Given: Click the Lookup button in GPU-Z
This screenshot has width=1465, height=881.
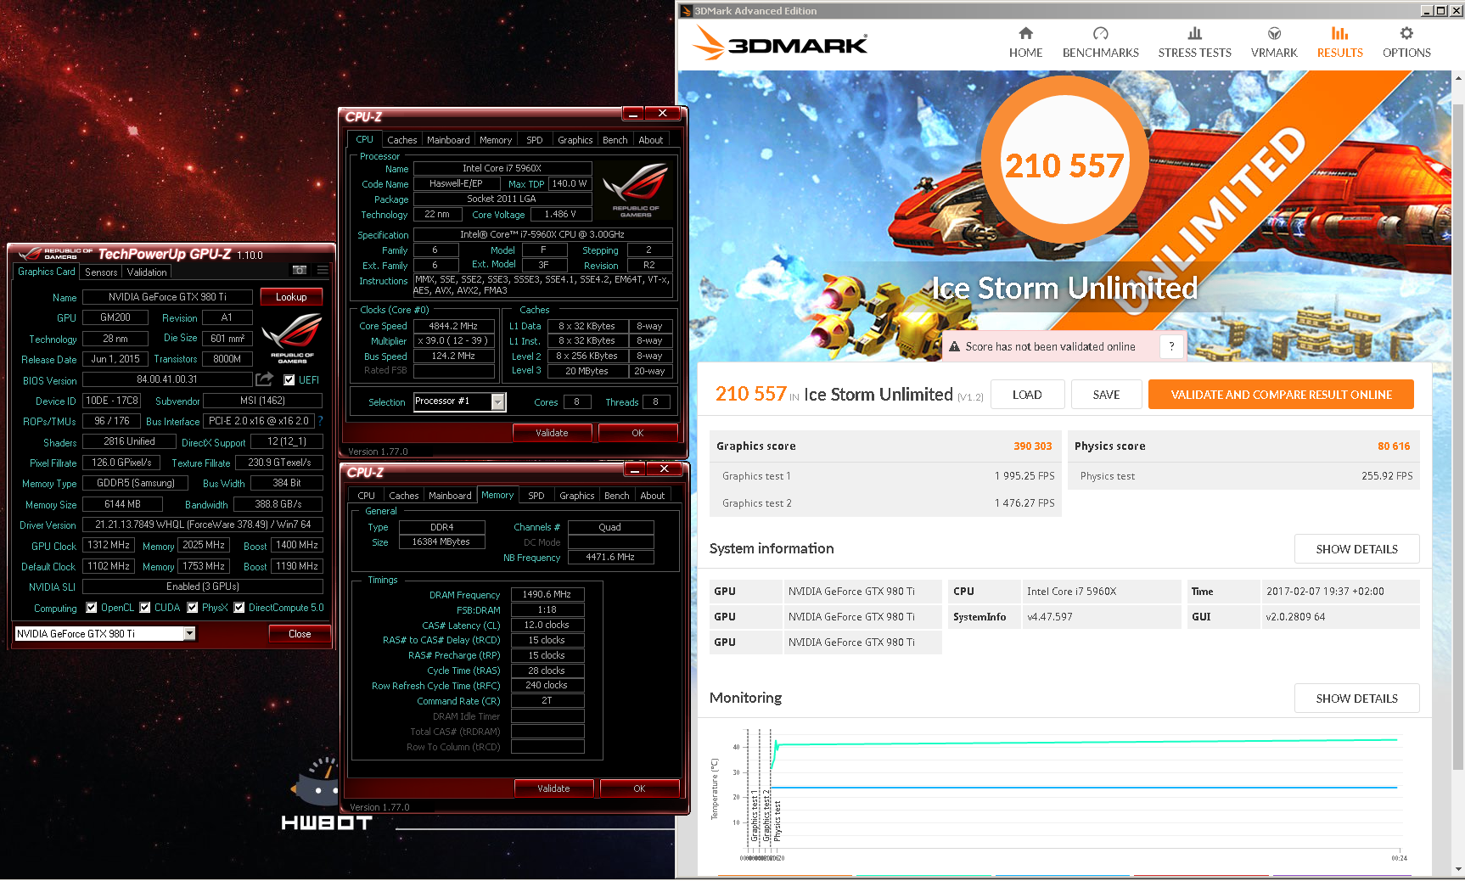Looking at the screenshot, I should (x=291, y=297).
